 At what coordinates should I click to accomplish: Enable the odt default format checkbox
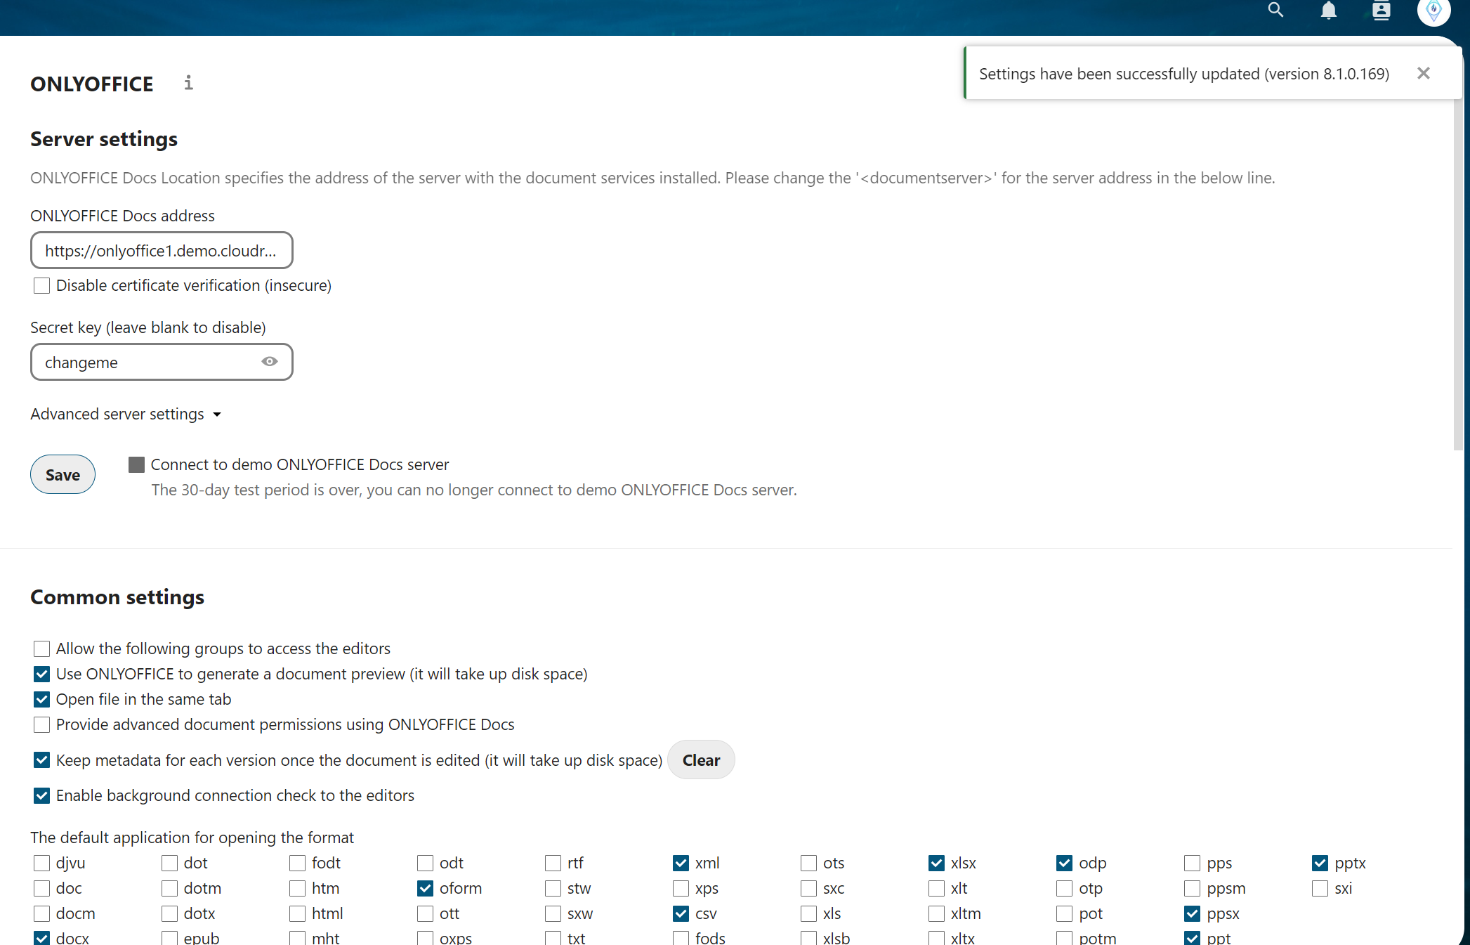point(426,863)
